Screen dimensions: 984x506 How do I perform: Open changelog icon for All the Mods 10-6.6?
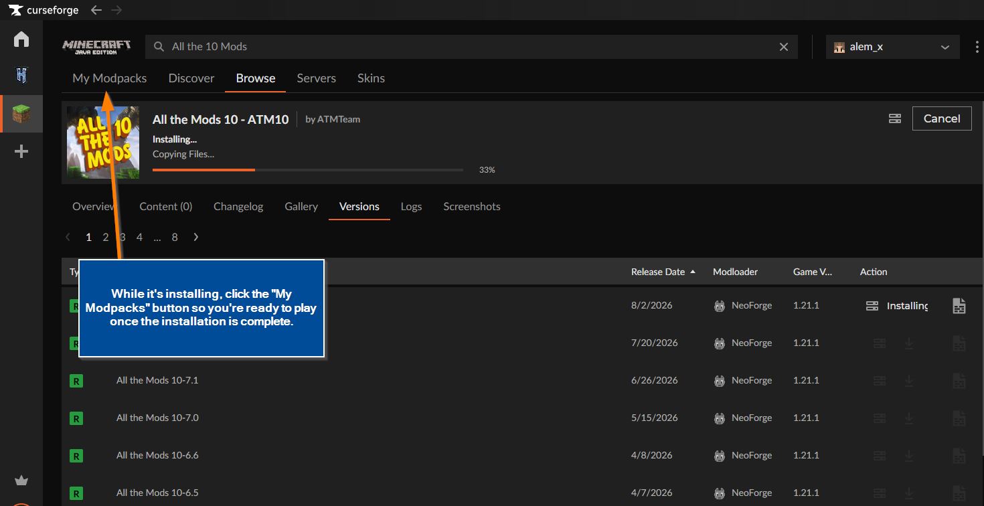coord(959,456)
